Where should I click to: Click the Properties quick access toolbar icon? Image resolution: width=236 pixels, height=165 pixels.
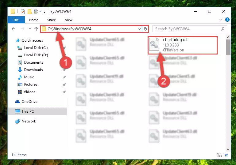[x=23, y=11]
